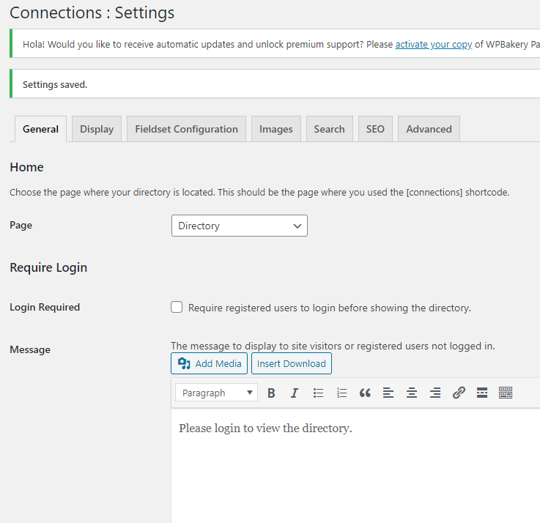Open the Advanced tab
This screenshot has width=540, height=523.
429,129
